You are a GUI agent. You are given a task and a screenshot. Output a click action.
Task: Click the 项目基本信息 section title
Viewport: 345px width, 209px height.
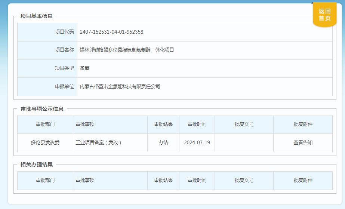point(37,16)
